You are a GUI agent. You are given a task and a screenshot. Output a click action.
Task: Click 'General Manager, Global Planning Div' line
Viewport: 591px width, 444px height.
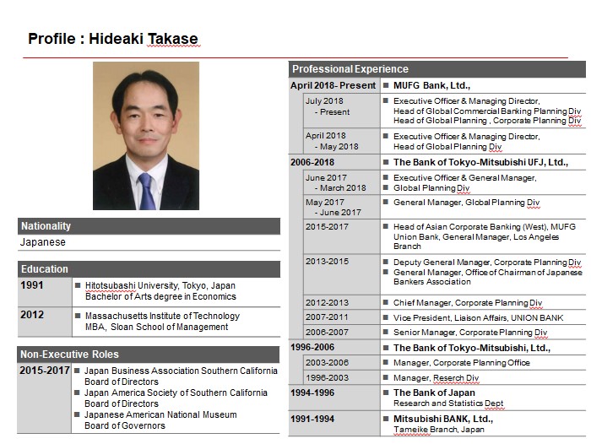[466, 203]
